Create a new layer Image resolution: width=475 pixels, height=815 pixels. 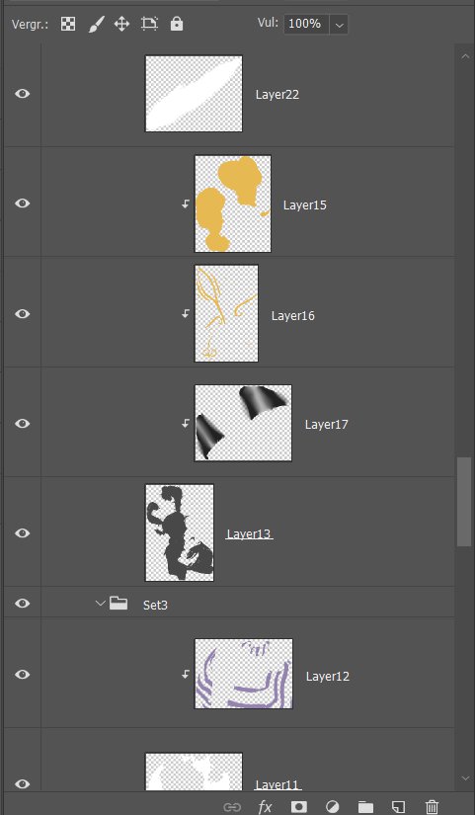point(399,807)
